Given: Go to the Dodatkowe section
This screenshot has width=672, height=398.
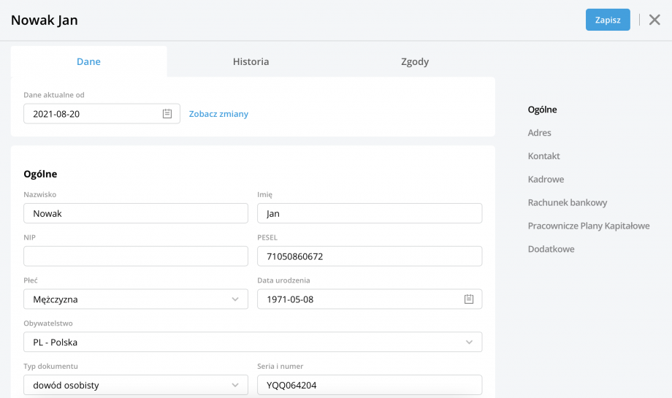Looking at the screenshot, I should (x=551, y=249).
